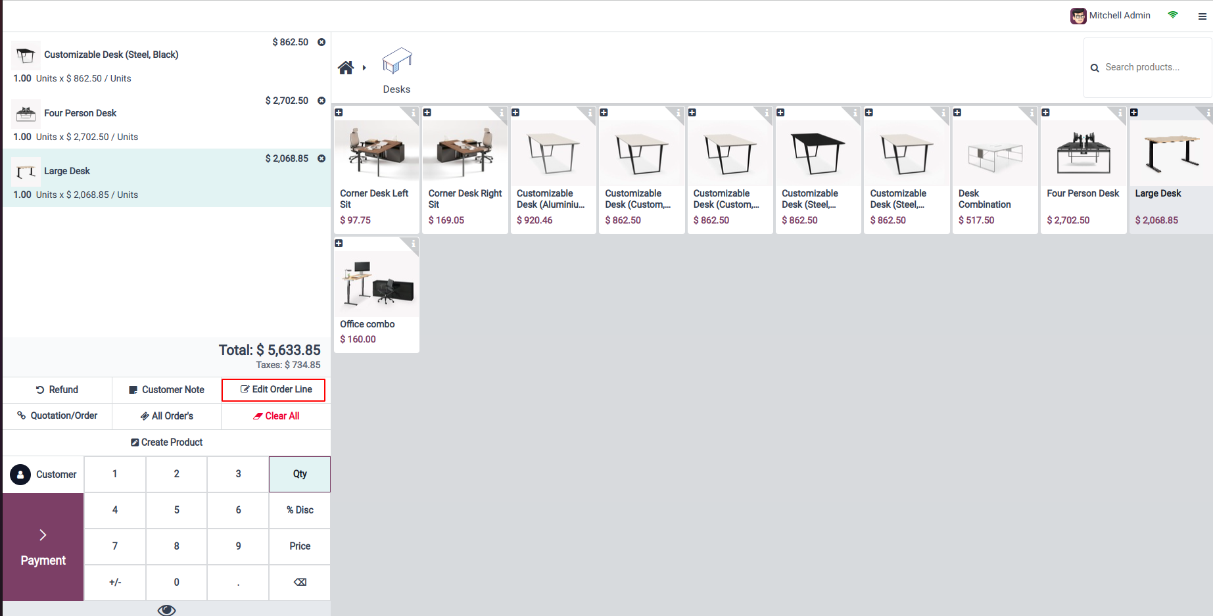The image size is (1213, 616).
Task: Show info for Office combo product
Action: pos(413,244)
